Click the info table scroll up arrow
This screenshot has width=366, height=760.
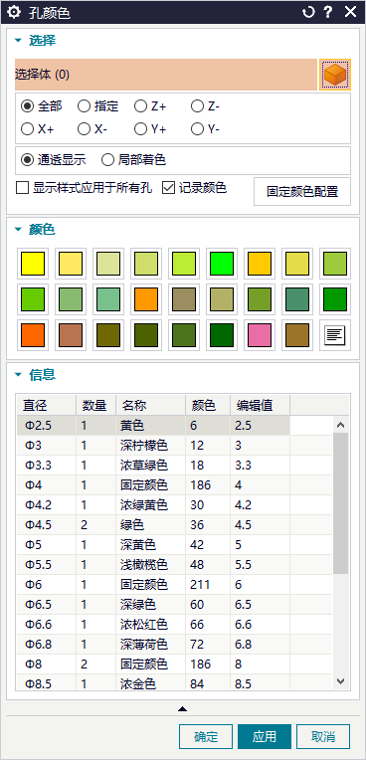341,425
